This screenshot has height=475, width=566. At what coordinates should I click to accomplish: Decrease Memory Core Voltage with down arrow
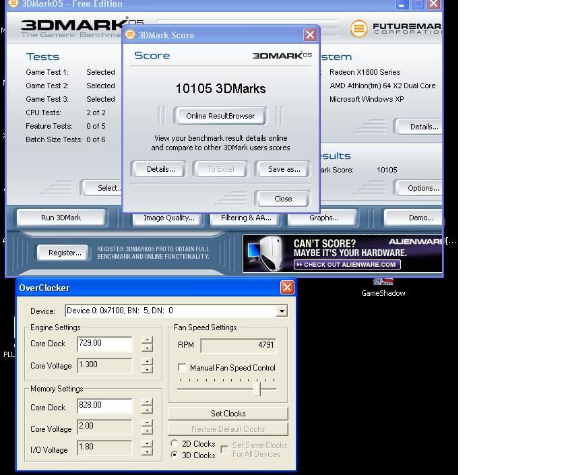click(147, 431)
